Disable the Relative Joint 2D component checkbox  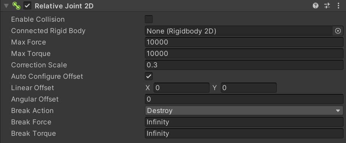[27, 6]
